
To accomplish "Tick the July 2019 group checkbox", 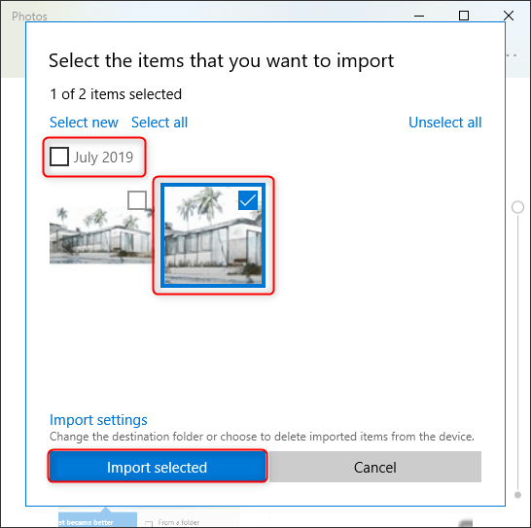I will pyautogui.click(x=59, y=157).
